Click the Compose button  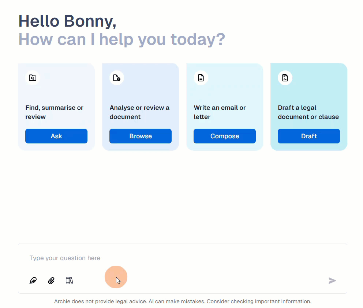click(x=225, y=136)
